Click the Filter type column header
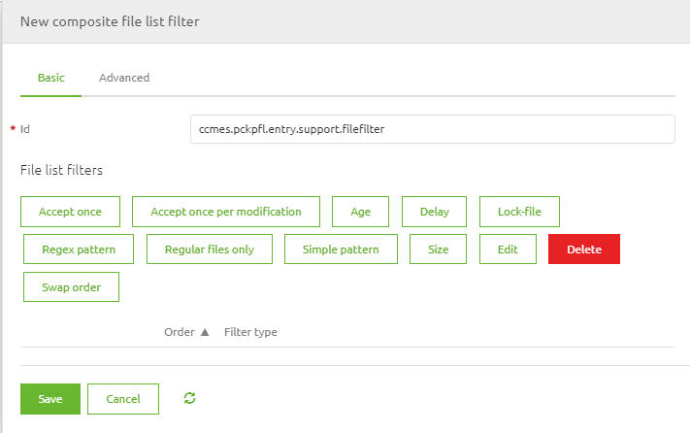Viewport: 690px width, 433px height. coord(250,332)
